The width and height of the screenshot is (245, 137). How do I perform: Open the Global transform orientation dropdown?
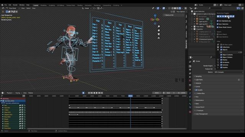click(x=87, y=8)
